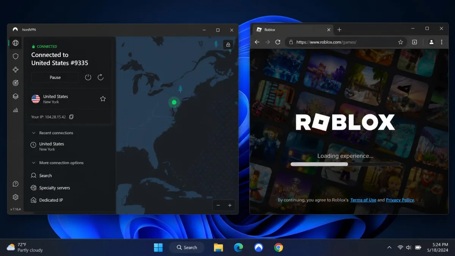Open Microsoft Edge from taskbar

coord(238,248)
